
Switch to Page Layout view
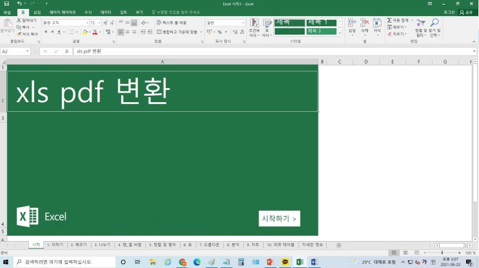tap(406, 253)
